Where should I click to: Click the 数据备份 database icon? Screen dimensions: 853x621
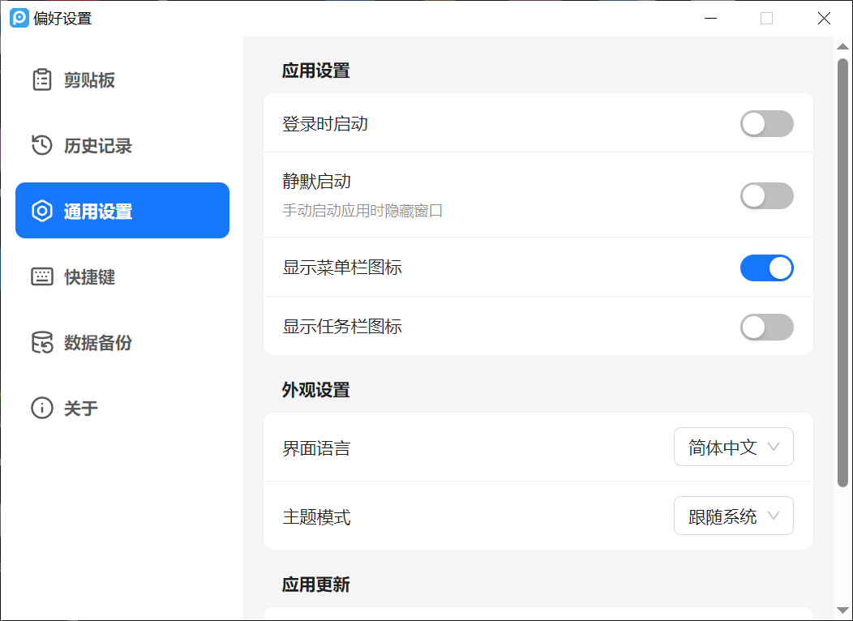point(42,343)
